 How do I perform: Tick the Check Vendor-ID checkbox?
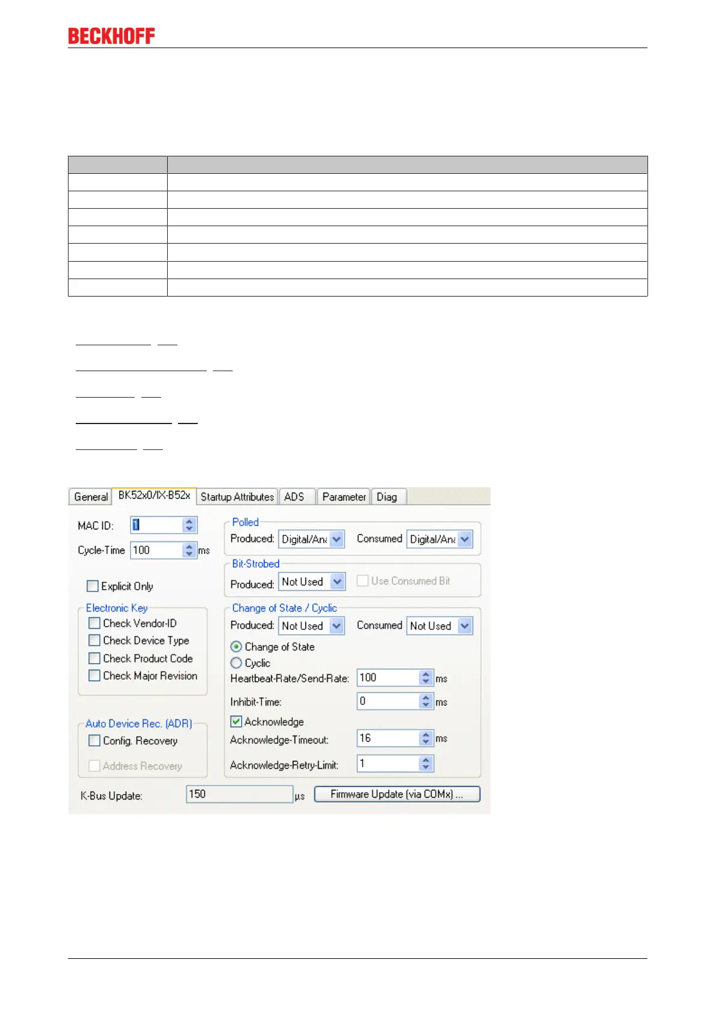pos(94,623)
